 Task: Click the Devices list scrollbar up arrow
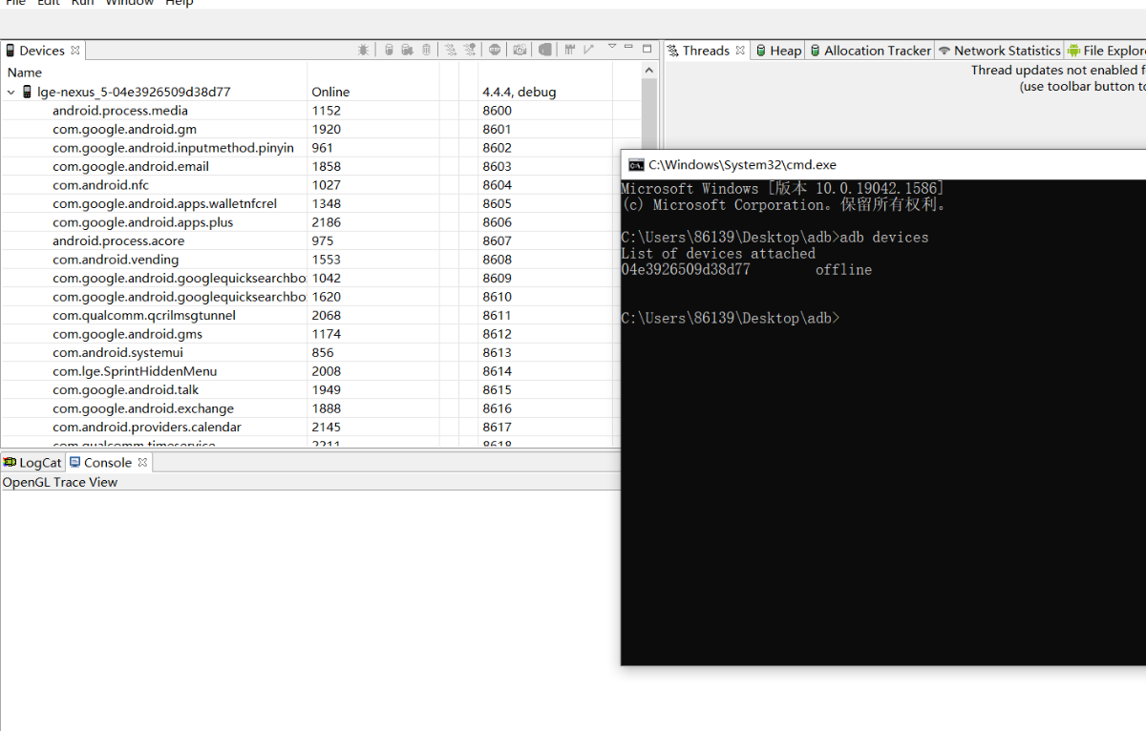click(x=649, y=72)
